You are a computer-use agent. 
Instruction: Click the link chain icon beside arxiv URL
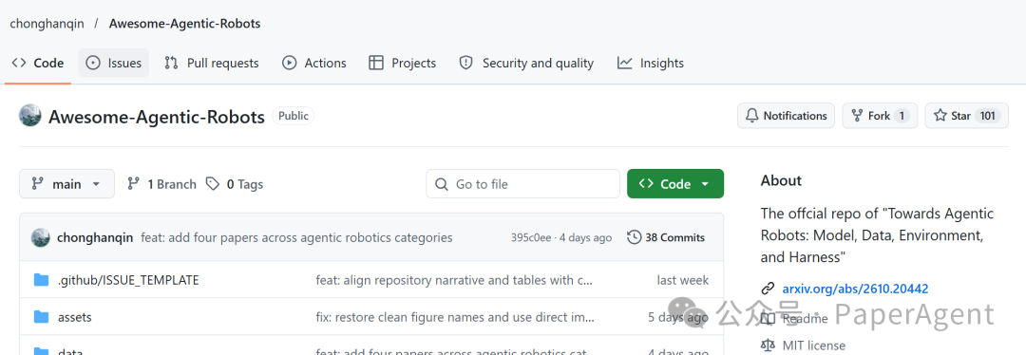(768, 289)
